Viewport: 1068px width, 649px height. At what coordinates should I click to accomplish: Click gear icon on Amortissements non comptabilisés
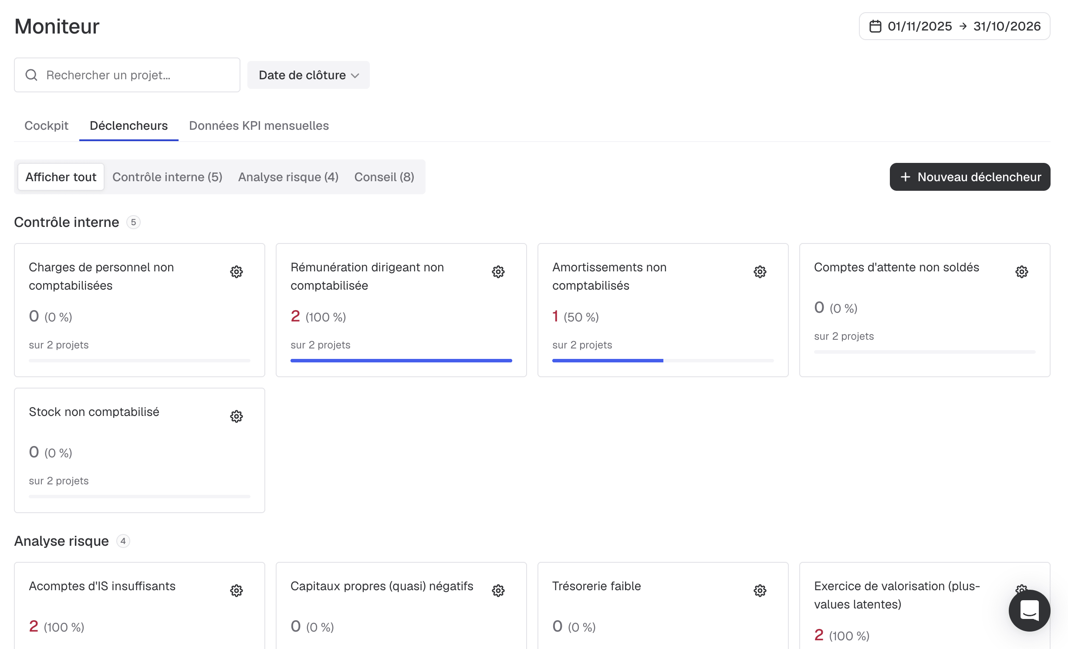pos(760,272)
